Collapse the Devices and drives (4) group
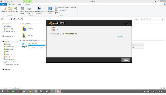Screen dimensions: 166x95 point(21,40)
